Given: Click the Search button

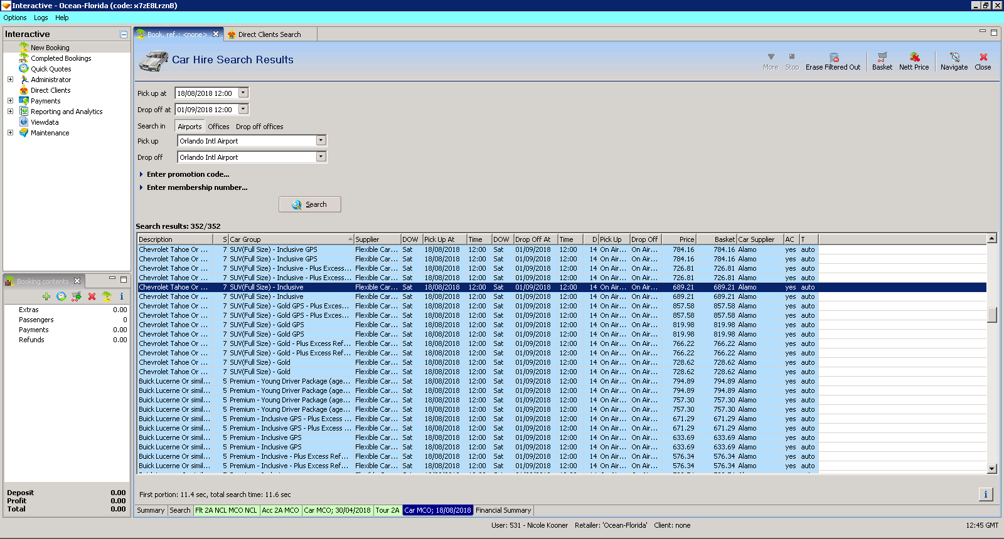Looking at the screenshot, I should click(310, 204).
